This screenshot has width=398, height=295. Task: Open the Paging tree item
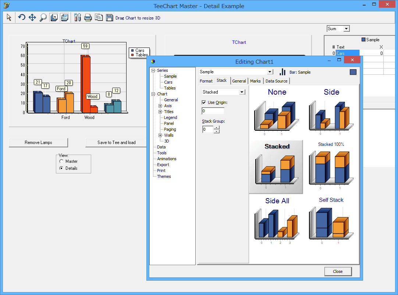[x=170, y=129]
